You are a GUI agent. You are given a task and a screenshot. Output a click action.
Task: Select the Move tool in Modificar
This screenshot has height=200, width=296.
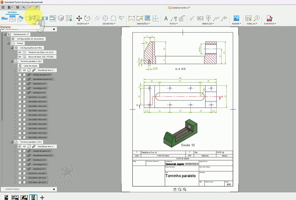[79, 18]
